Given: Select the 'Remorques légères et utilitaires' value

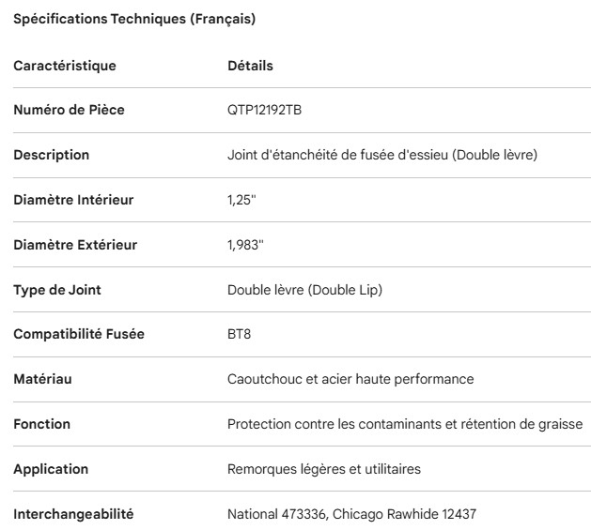Looking at the screenshot, I should coord(323,469).
